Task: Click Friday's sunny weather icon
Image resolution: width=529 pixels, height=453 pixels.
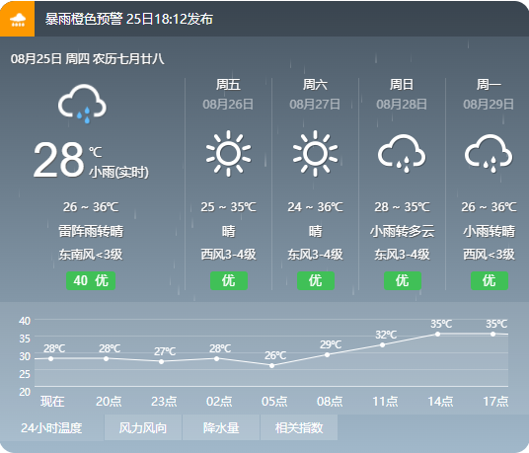Action: point(228,154)
